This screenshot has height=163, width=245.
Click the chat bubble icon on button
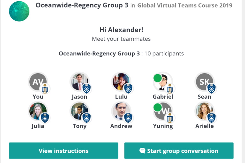tap(143, 151)
